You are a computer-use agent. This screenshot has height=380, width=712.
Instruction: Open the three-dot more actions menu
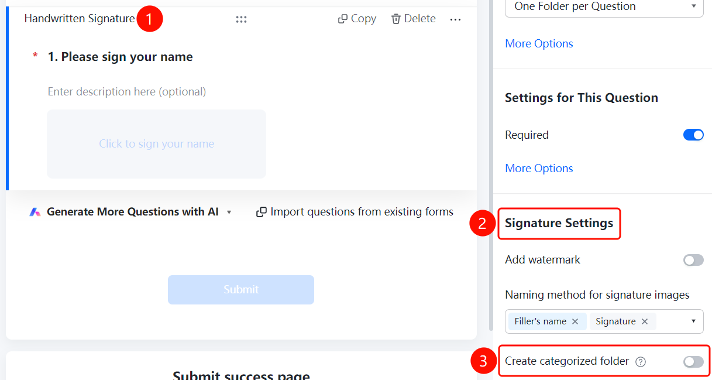(x=456, y=20)
